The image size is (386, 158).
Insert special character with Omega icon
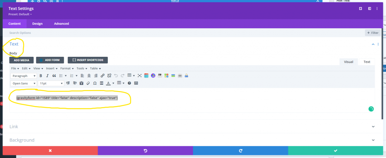95,83
